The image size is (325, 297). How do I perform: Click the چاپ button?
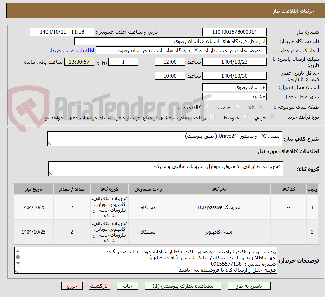127,286
